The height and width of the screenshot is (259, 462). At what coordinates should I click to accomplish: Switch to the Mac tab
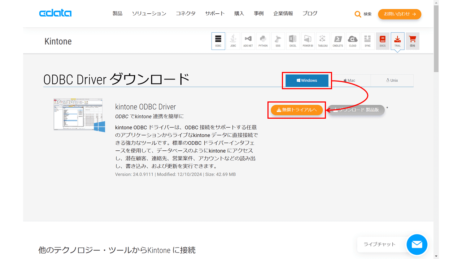[349, 81]
